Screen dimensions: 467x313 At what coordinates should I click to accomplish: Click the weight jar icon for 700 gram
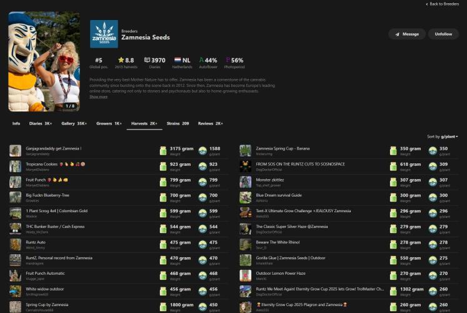point(163,197)
